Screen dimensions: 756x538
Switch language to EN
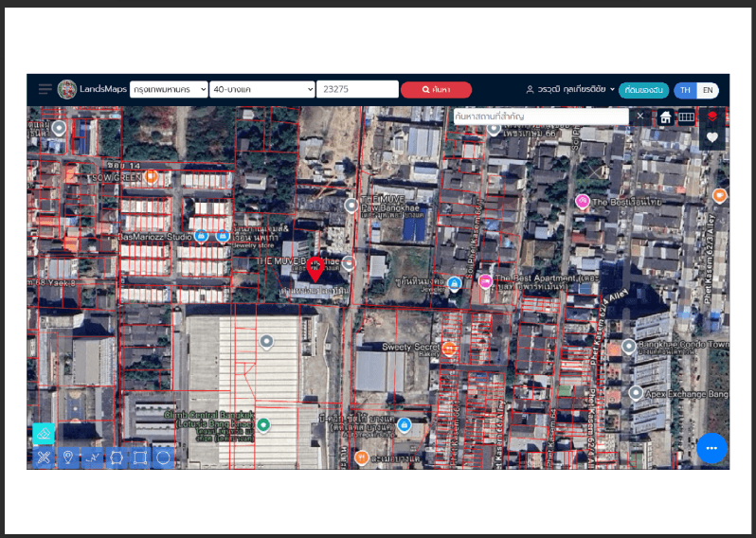pyautogui.click(x=708, y=90)
